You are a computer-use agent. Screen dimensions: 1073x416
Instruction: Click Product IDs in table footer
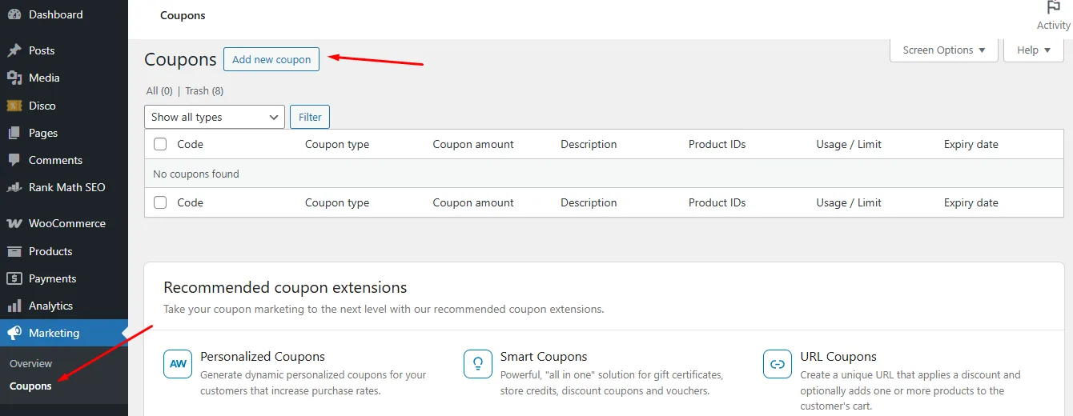pos(717,202)
